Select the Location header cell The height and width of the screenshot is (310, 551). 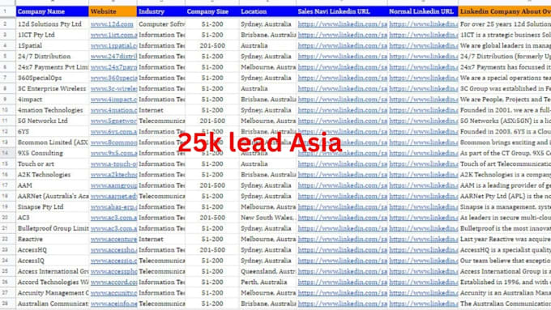267,11
